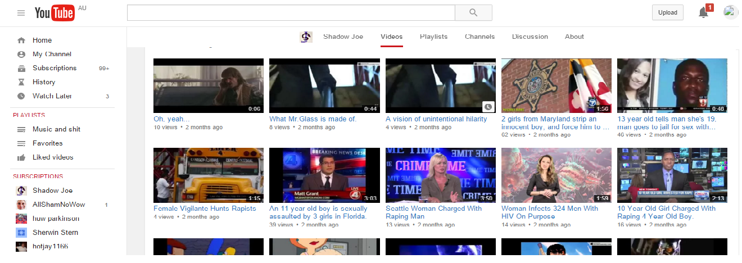The image size is (742, 263).
Task: Click the YouTube logo
Action: click(x=55, y=13)
